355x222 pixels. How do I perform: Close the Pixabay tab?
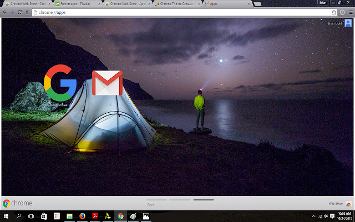99,4
